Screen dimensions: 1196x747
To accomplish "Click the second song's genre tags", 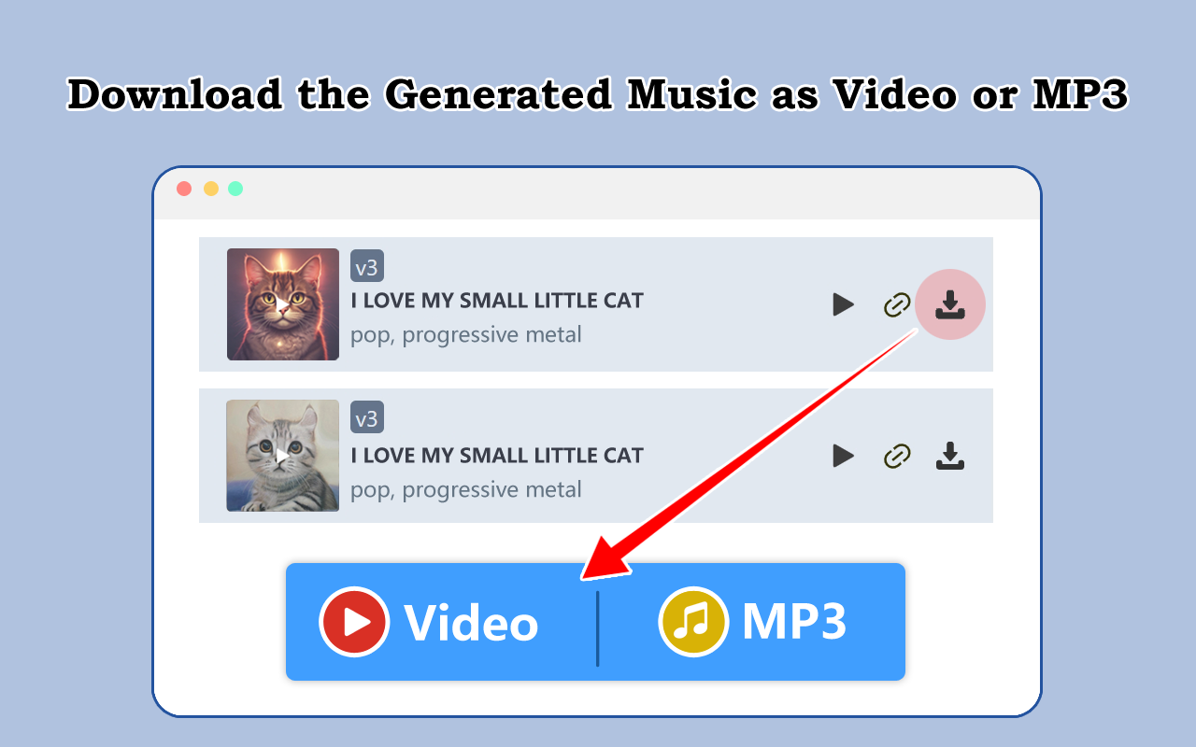I will (466, 489).
